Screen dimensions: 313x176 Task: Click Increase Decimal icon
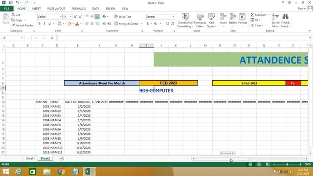pyautogui.click(x=167, y=24)
